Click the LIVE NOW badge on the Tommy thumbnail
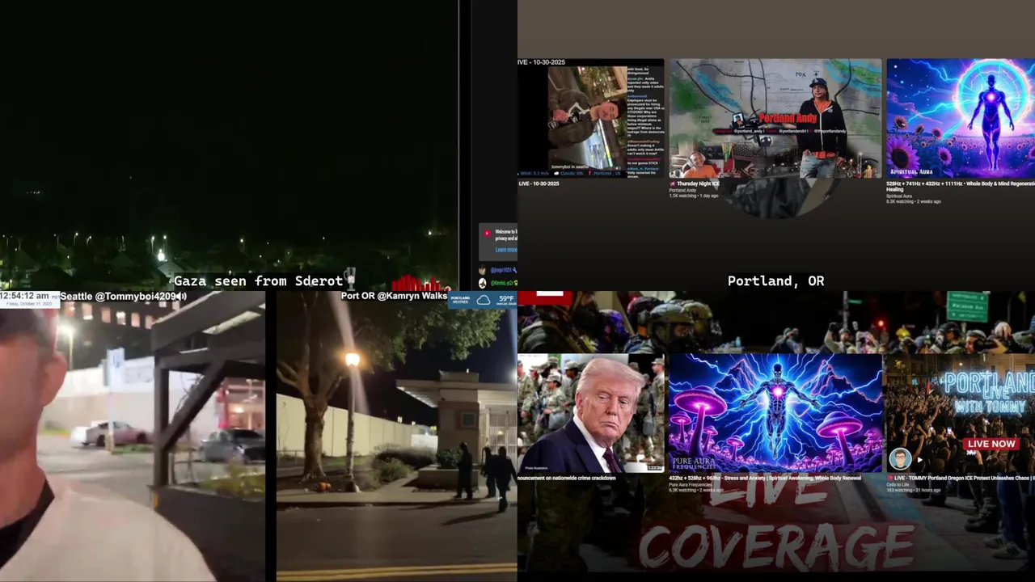 (991, 444)
